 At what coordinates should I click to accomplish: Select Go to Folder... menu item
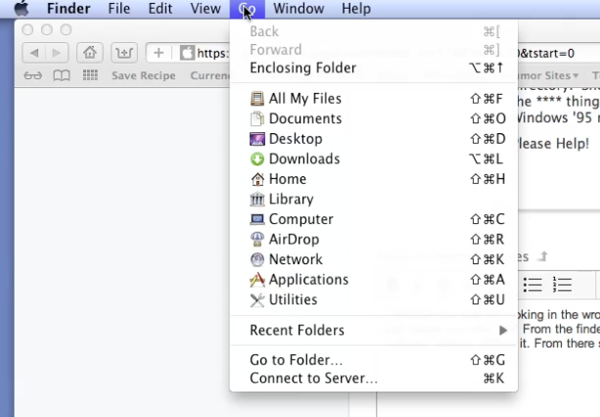(x=374, y=360)
